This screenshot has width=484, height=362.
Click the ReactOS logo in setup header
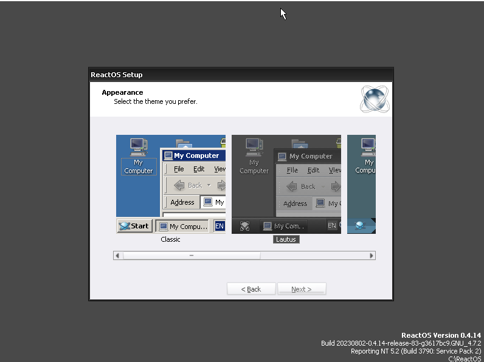click(x=375, y=99)
